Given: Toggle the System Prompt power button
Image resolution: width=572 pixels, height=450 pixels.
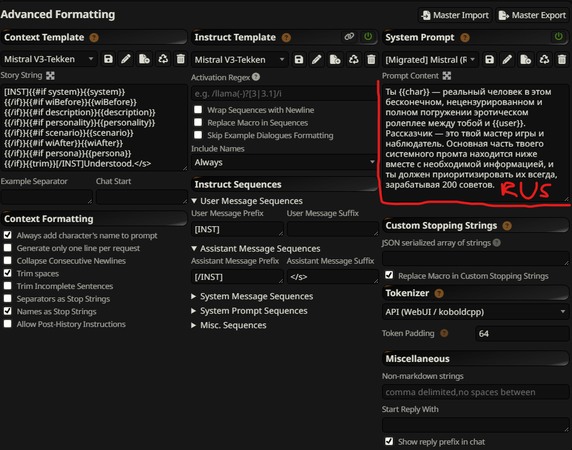Looking at the screenshot, I should 559,37.
